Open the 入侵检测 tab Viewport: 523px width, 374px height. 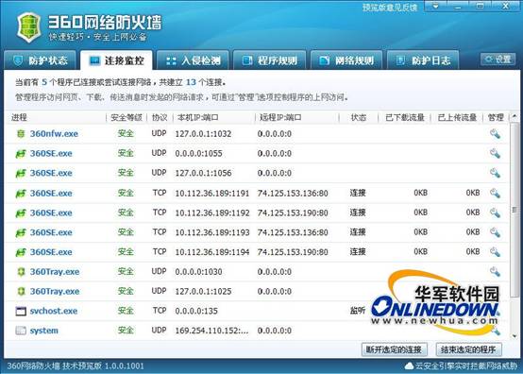point(193,60)
